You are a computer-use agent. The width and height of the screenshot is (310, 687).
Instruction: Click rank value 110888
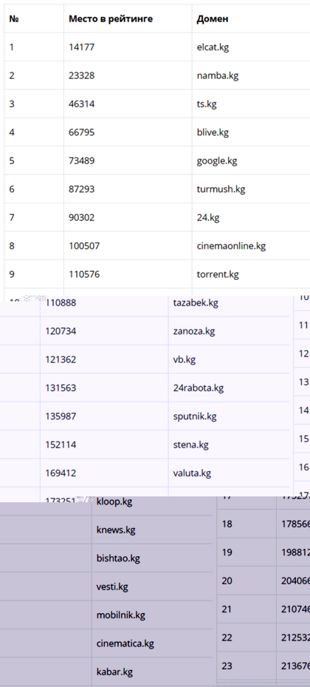coord(61,303)
